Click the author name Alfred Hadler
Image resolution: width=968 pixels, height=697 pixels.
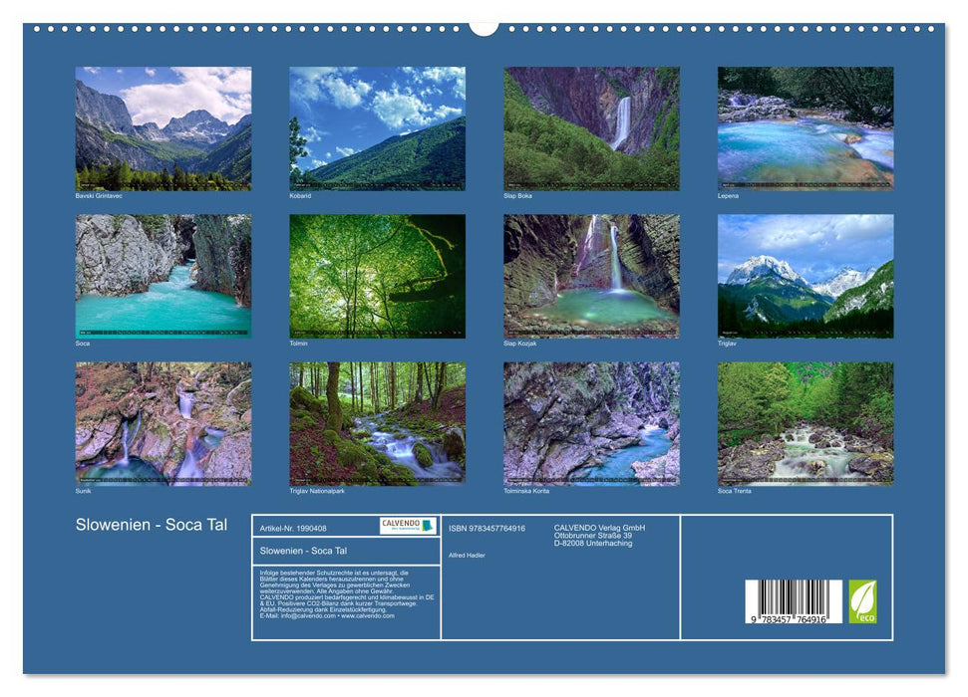467,555
